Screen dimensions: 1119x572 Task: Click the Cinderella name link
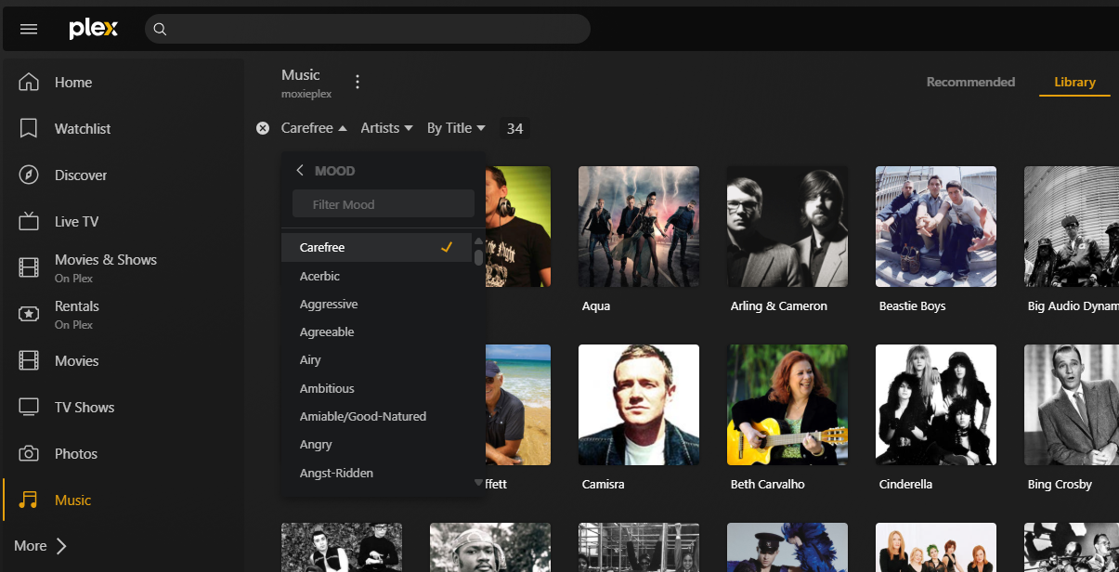(905, 484)
